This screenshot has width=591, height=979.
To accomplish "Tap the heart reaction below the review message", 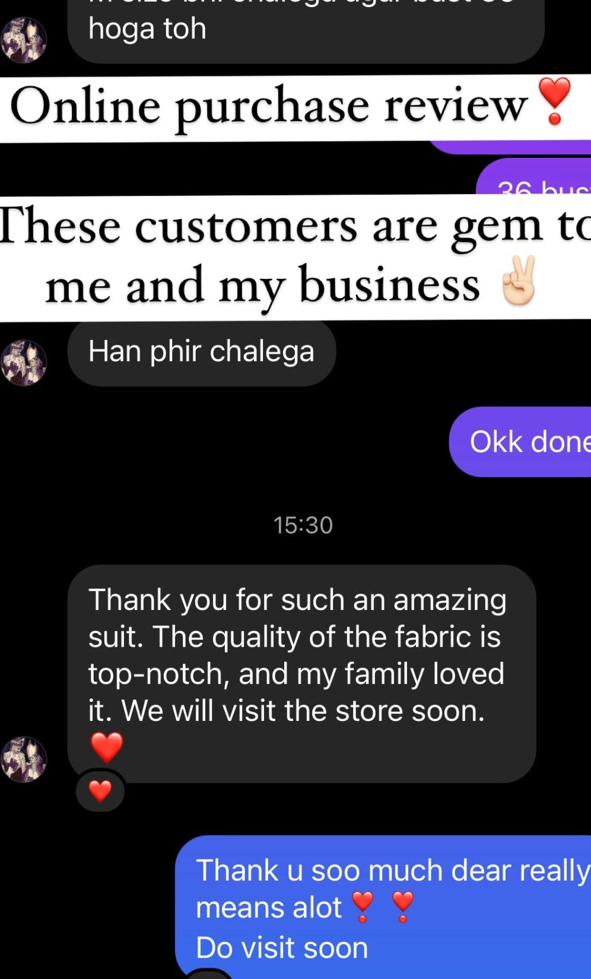I will (x=100, y=791).
